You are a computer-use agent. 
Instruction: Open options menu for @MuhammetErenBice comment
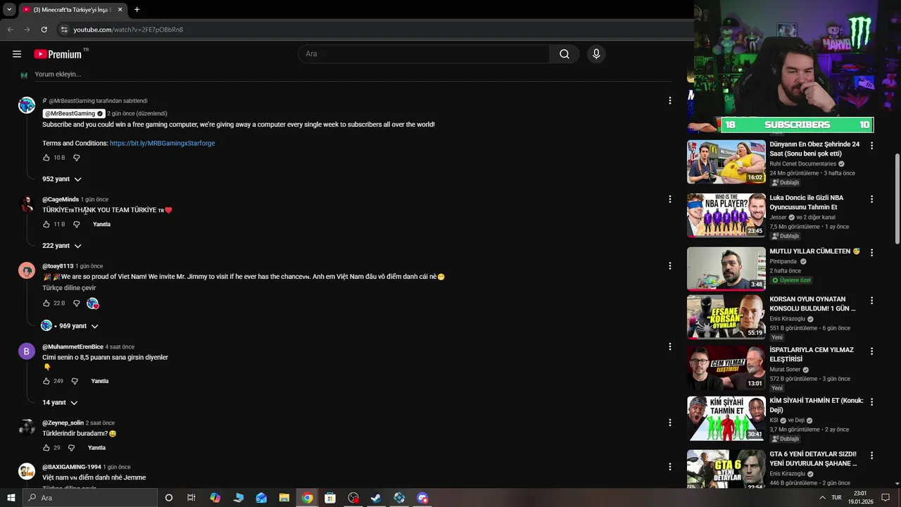point(669,346)
